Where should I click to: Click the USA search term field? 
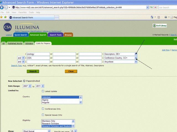click(38, 58)
